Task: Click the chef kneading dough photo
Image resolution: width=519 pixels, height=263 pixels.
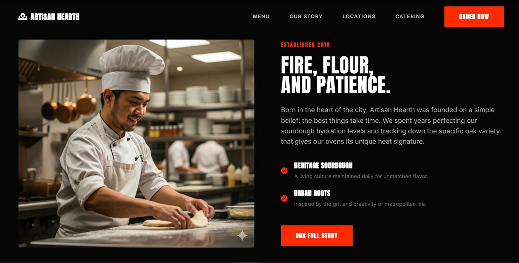Action: tap(136, 143)
